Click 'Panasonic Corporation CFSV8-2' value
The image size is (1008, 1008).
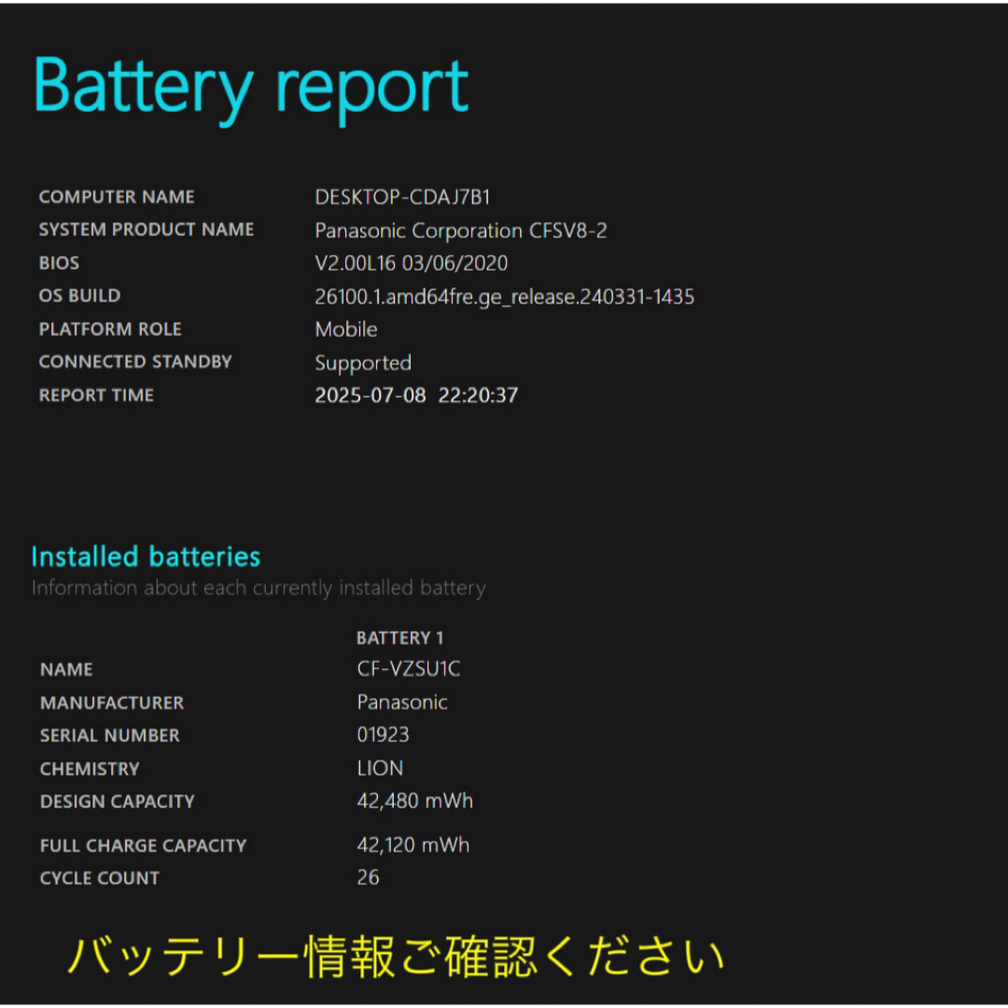[x=460, y=231]
